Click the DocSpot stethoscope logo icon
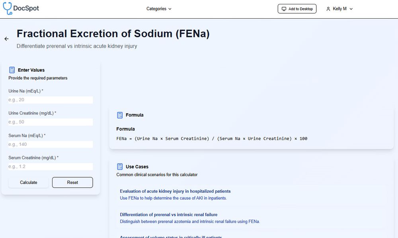Screen dimensions: 398x238 pos(8,8)
